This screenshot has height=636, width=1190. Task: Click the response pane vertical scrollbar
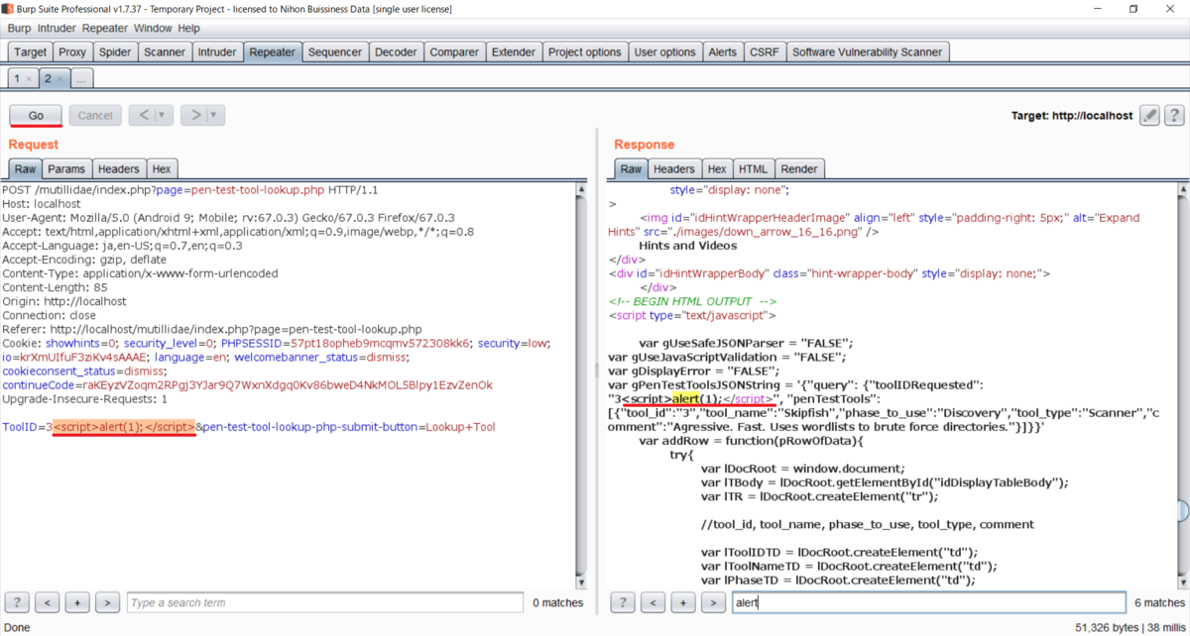[x=1181, y=384]
